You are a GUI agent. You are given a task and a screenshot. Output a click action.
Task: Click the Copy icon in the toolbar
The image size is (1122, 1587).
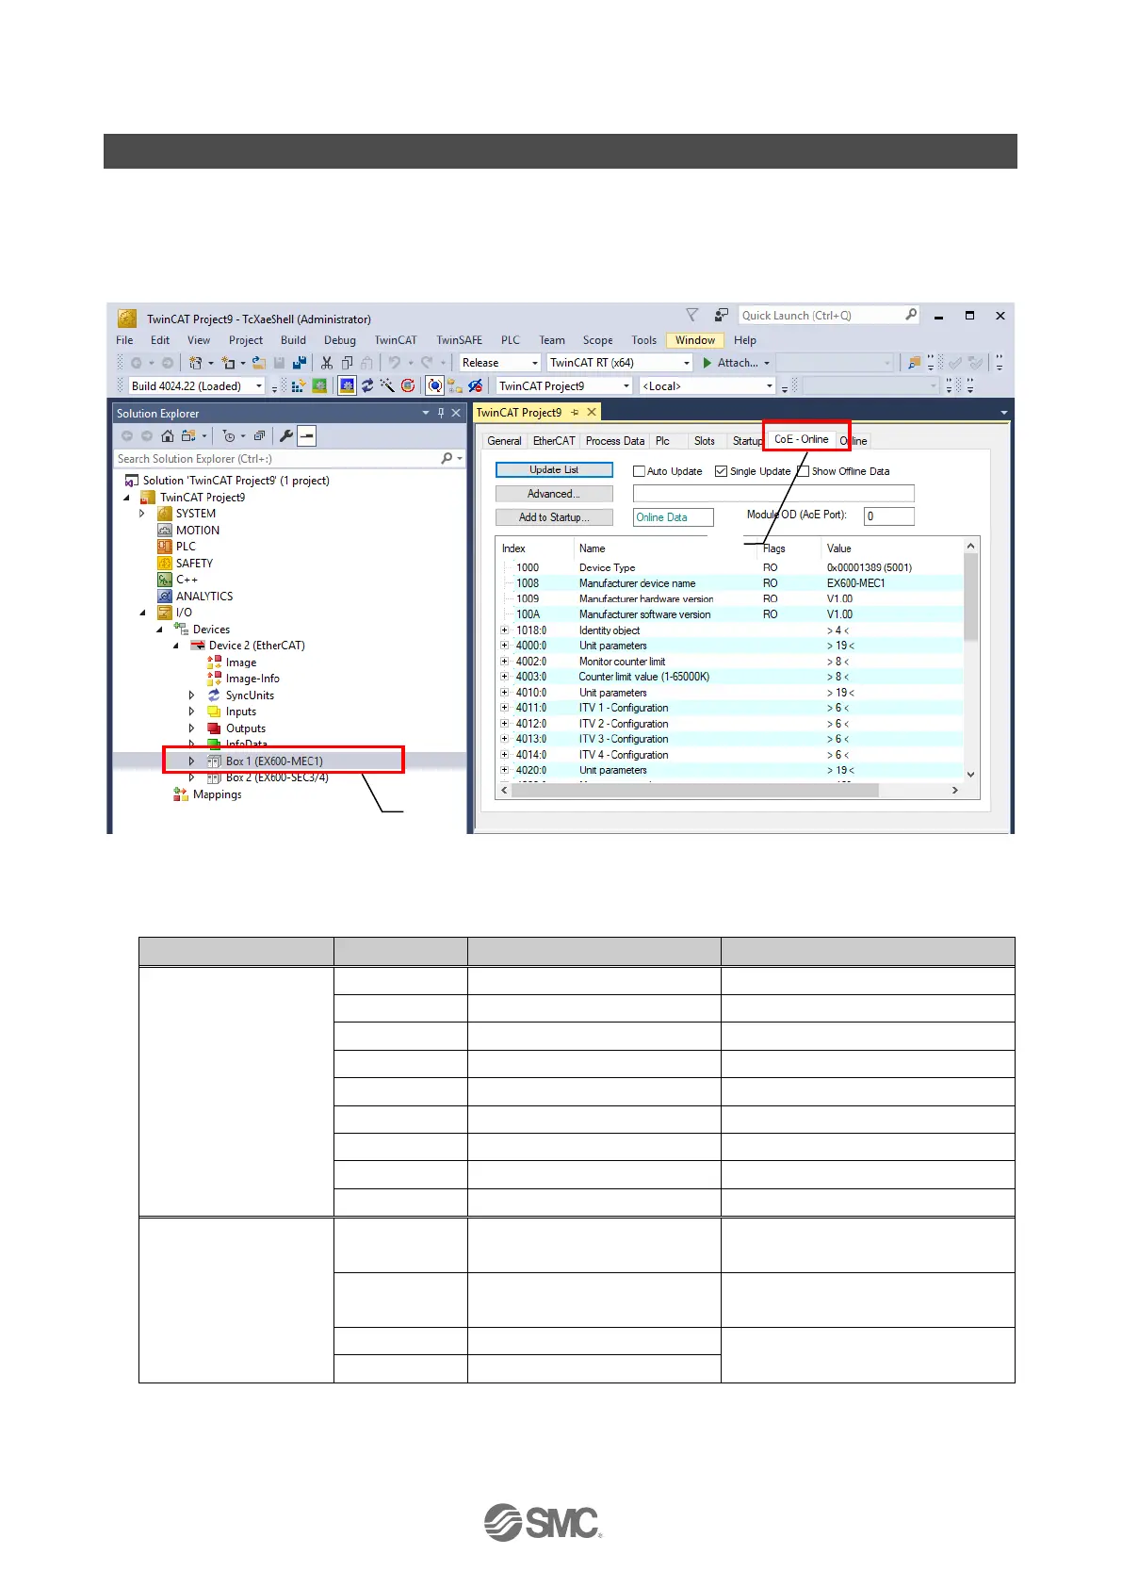[x=347, y=363]
